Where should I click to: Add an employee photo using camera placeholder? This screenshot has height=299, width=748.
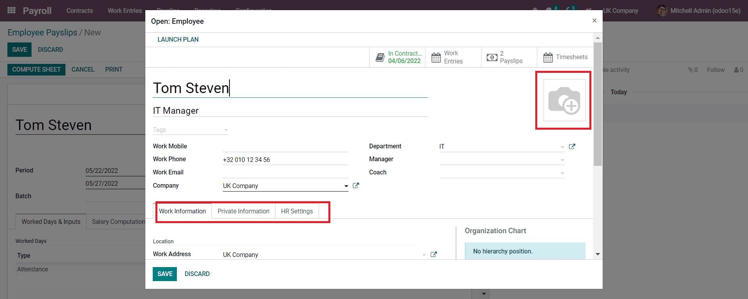[564, 100]
